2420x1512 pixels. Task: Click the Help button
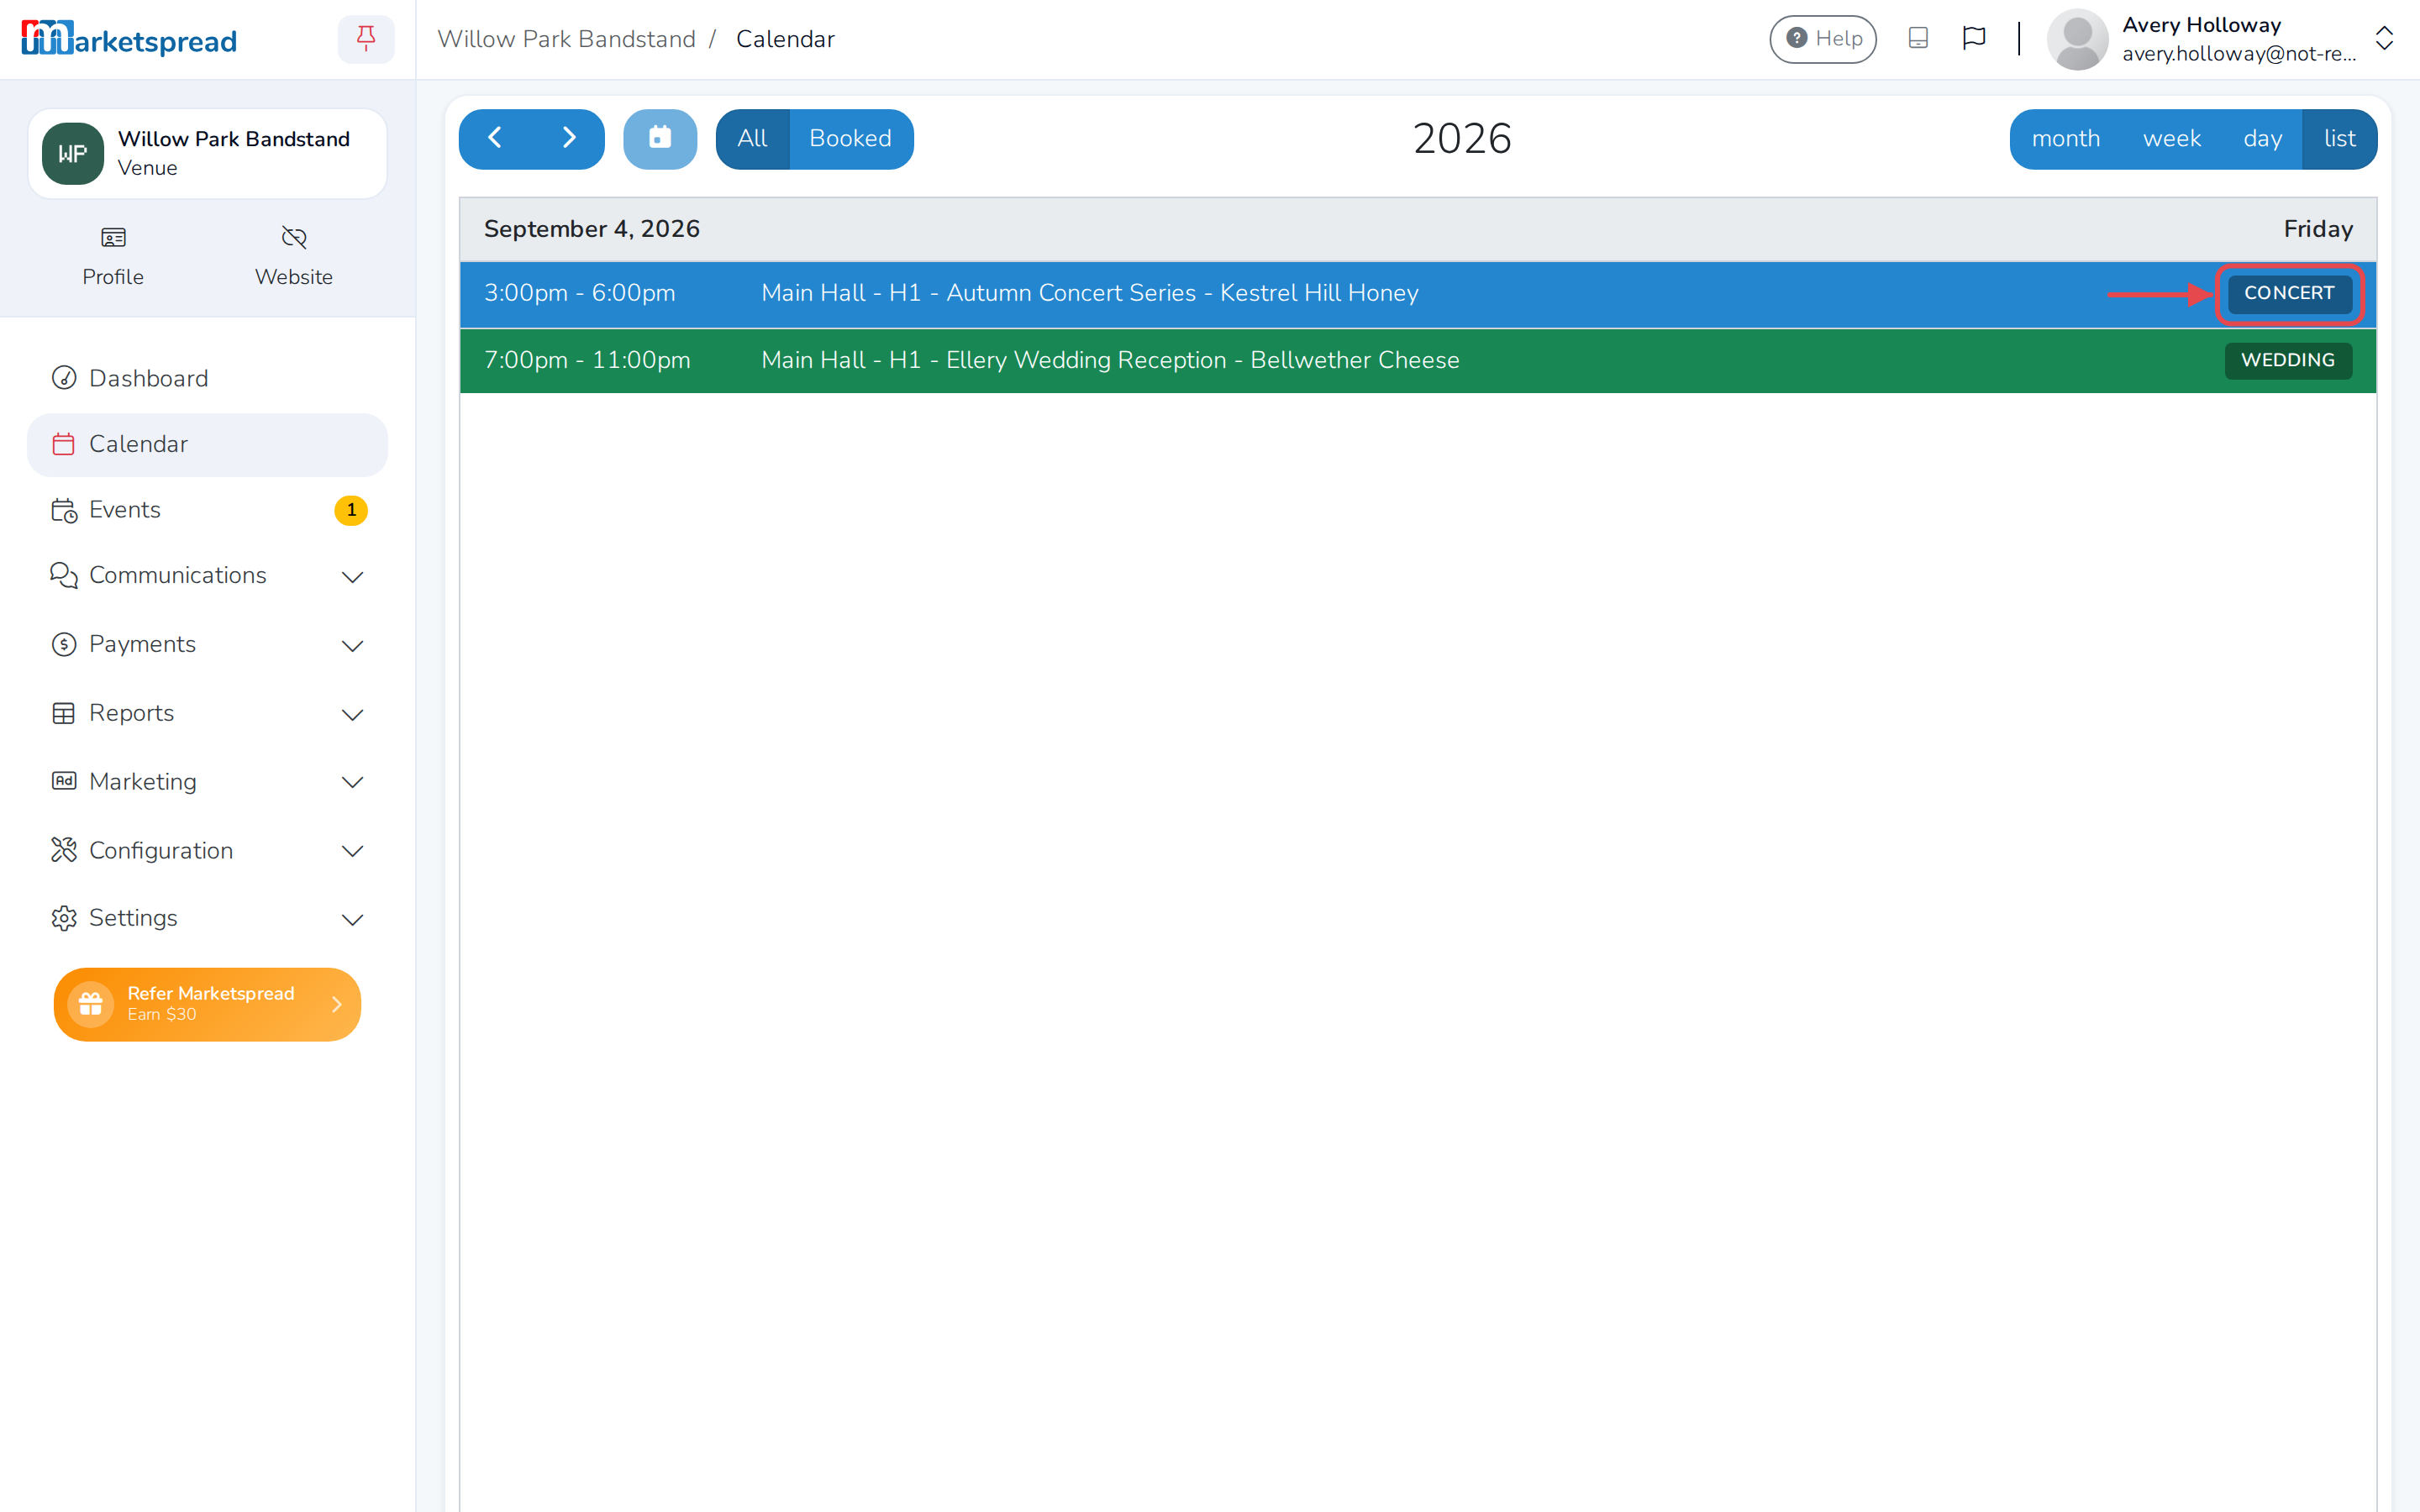pos(1823,39)
